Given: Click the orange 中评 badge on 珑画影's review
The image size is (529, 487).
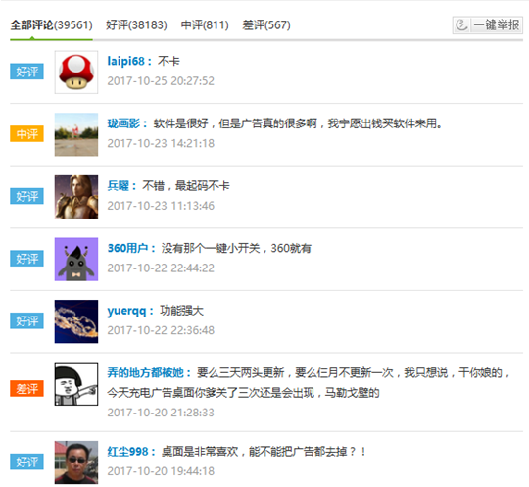Looking at the screenshot, I should click(26, 134).
